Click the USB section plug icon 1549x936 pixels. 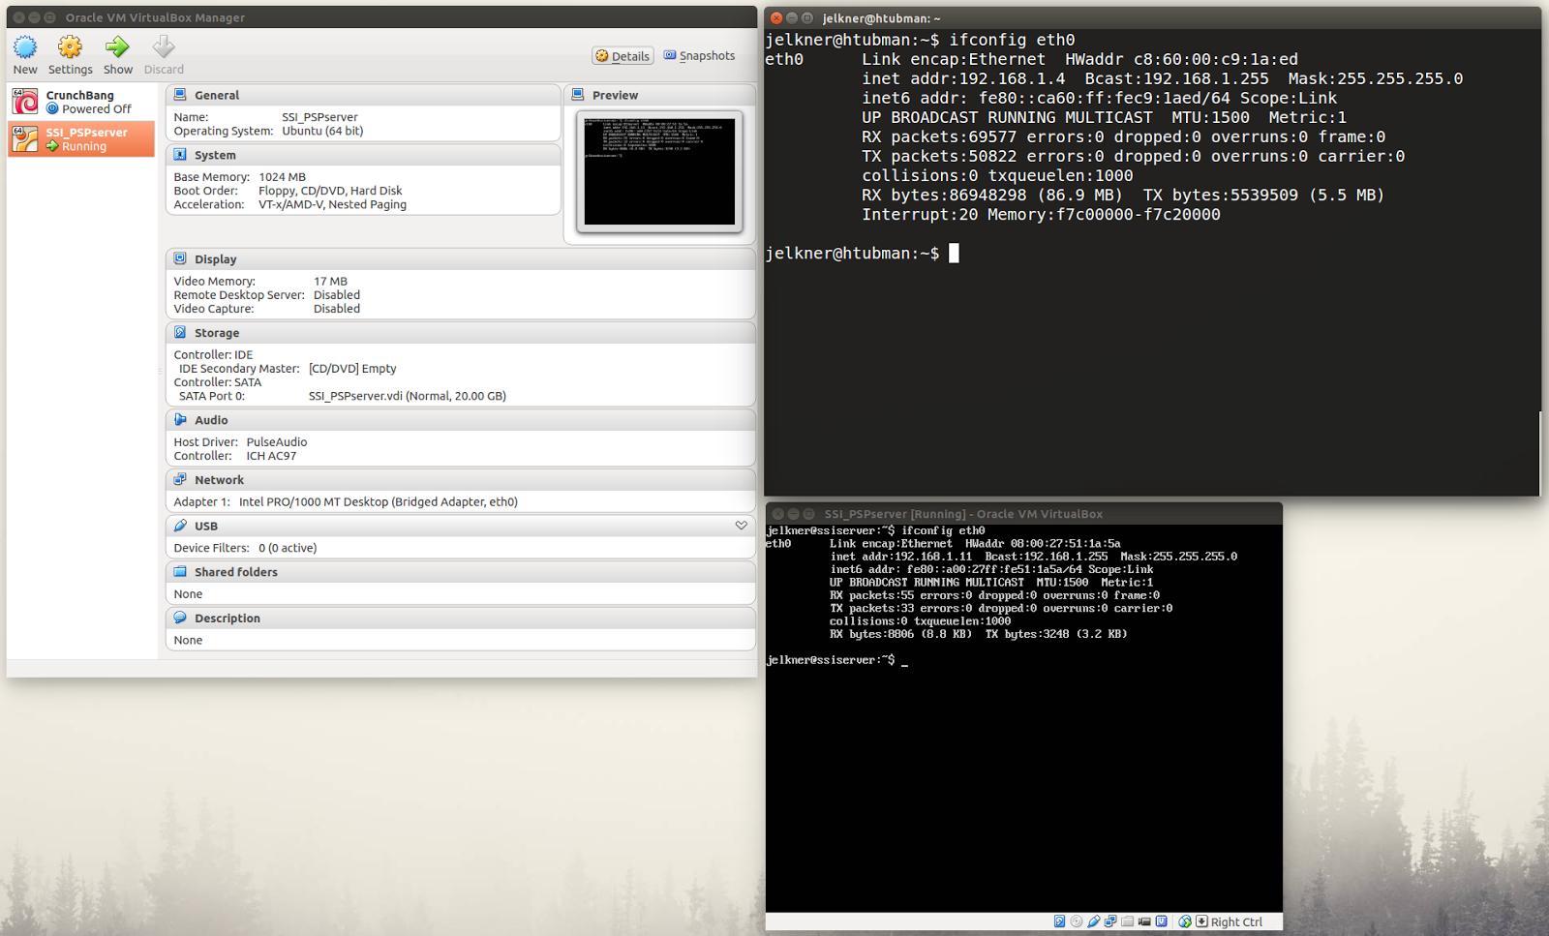pos(180,526)
